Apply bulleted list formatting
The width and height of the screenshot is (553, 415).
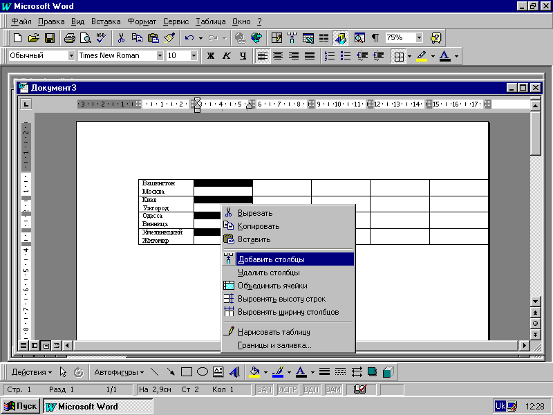(345, 56)
